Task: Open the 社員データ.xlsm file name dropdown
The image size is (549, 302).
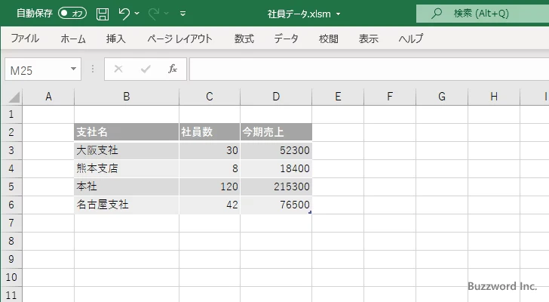Action: (338, 14)
